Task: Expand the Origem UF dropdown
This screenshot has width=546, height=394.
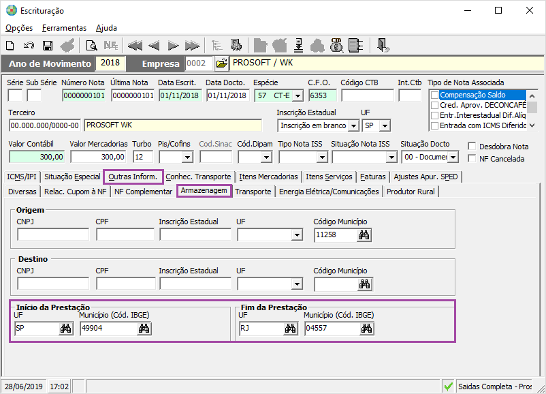Action: click(x=297, y=235)
